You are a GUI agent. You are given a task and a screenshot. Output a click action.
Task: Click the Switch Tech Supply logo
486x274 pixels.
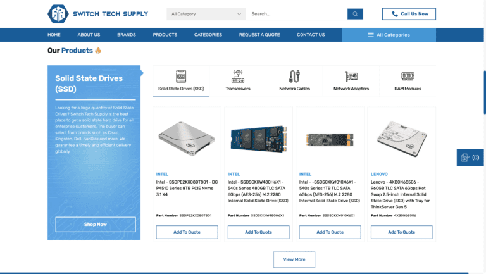pos(97,13)
